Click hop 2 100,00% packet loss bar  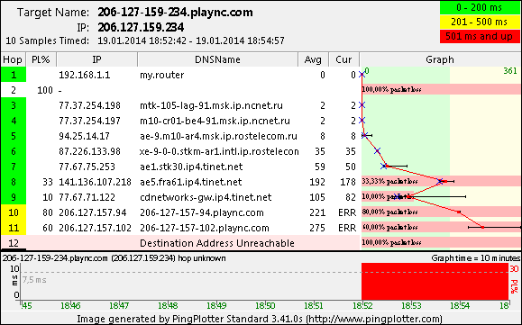[x=441, y=89]
